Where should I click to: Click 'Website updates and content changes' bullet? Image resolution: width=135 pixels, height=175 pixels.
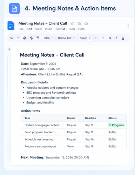point(52,88)
